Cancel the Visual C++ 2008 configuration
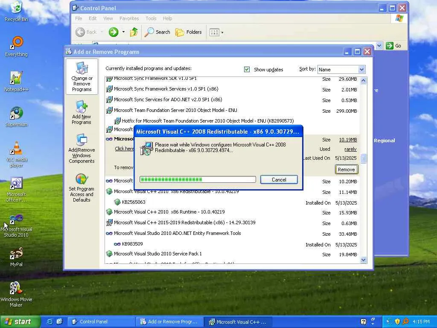437x328 pixels. coord(279,180)
